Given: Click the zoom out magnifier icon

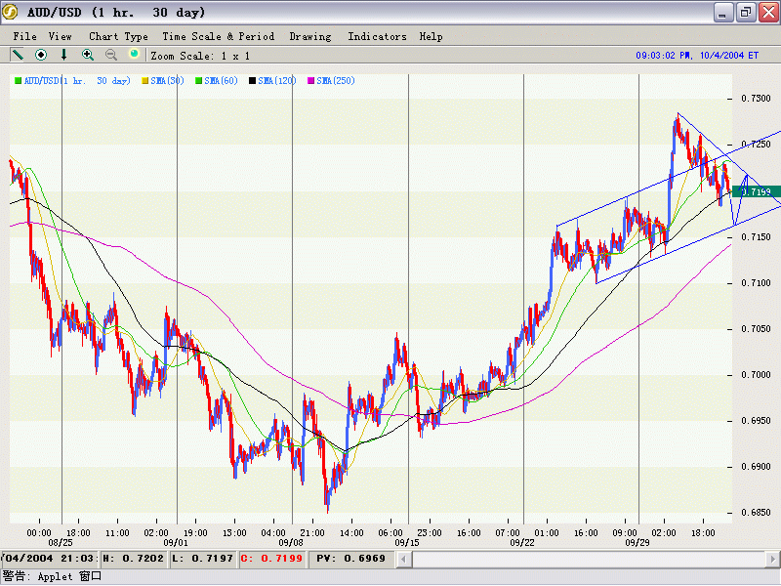Looking at the screenshot, I should pyautogui.click(x=111, y=55).
